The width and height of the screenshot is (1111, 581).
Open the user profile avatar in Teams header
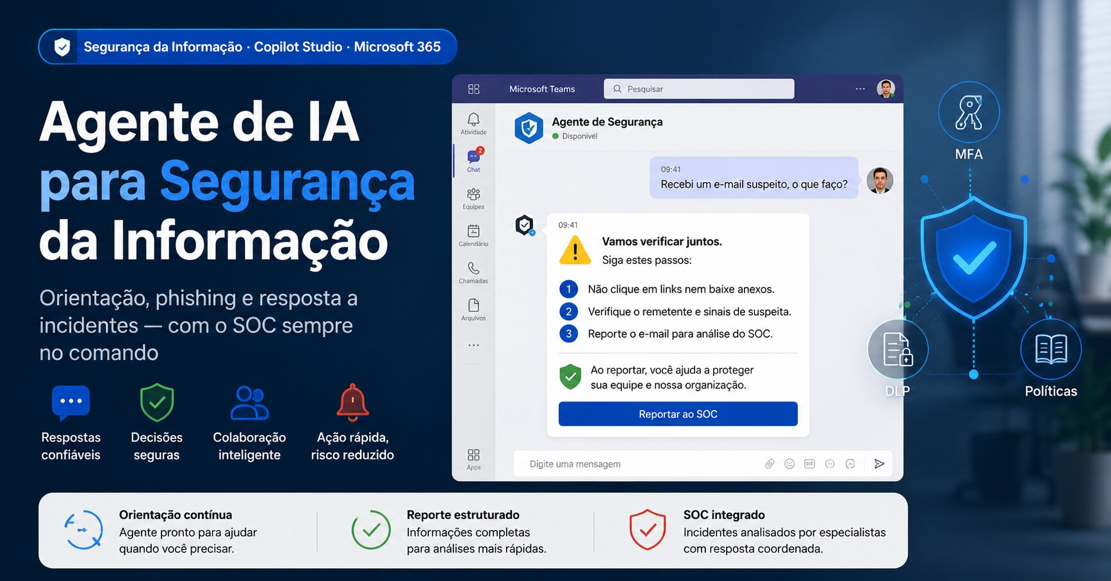(886, 89)
